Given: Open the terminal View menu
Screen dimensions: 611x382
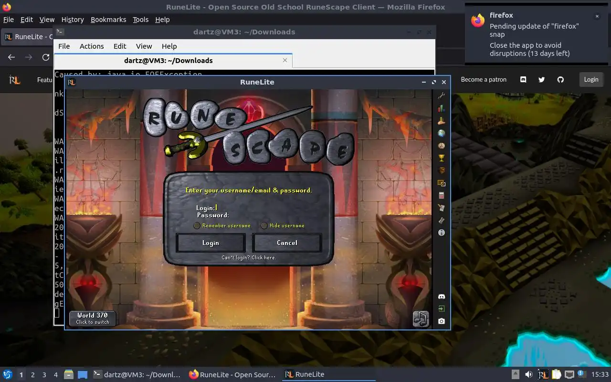Looking at the screenshot, I should tap(144, 46).
